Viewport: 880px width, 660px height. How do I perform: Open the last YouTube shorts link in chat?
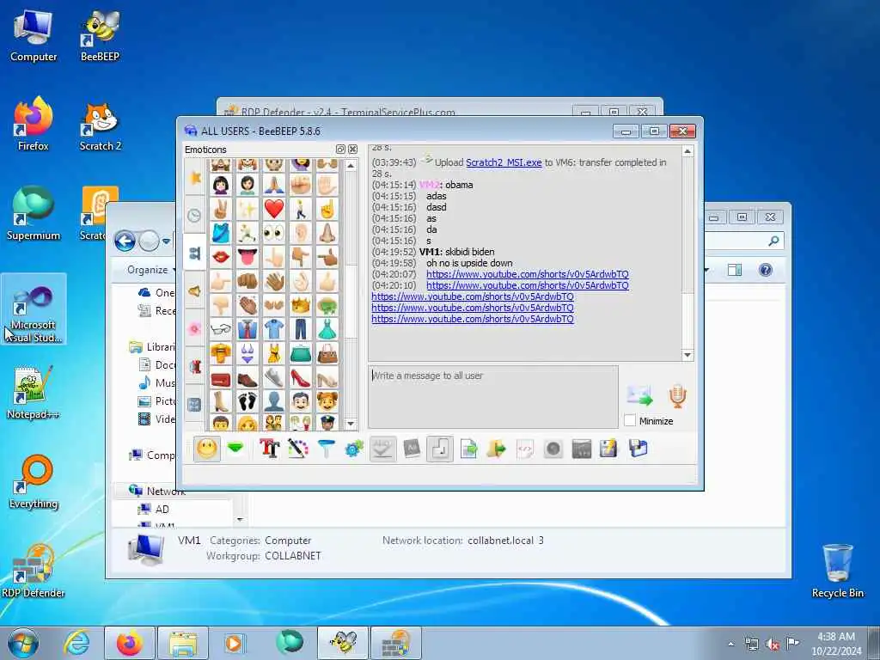473,319
